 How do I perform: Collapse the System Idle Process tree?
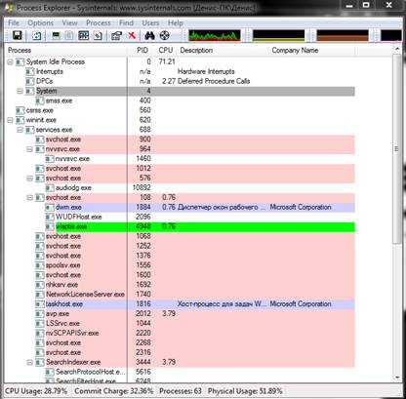click(x=10, y=61)
